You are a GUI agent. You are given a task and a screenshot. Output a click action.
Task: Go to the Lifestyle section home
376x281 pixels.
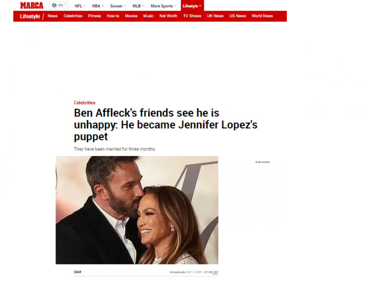click(x=30, y=16)
